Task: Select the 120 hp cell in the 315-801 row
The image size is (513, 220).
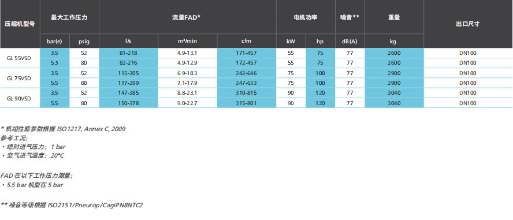Action: click(320, 103)
